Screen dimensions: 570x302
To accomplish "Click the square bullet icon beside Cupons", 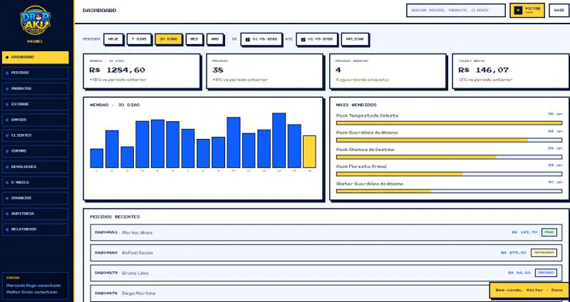I will click(7, 151).
